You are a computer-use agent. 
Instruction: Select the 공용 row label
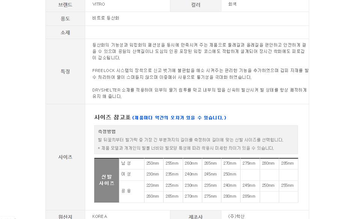click(x=126, y=191)
